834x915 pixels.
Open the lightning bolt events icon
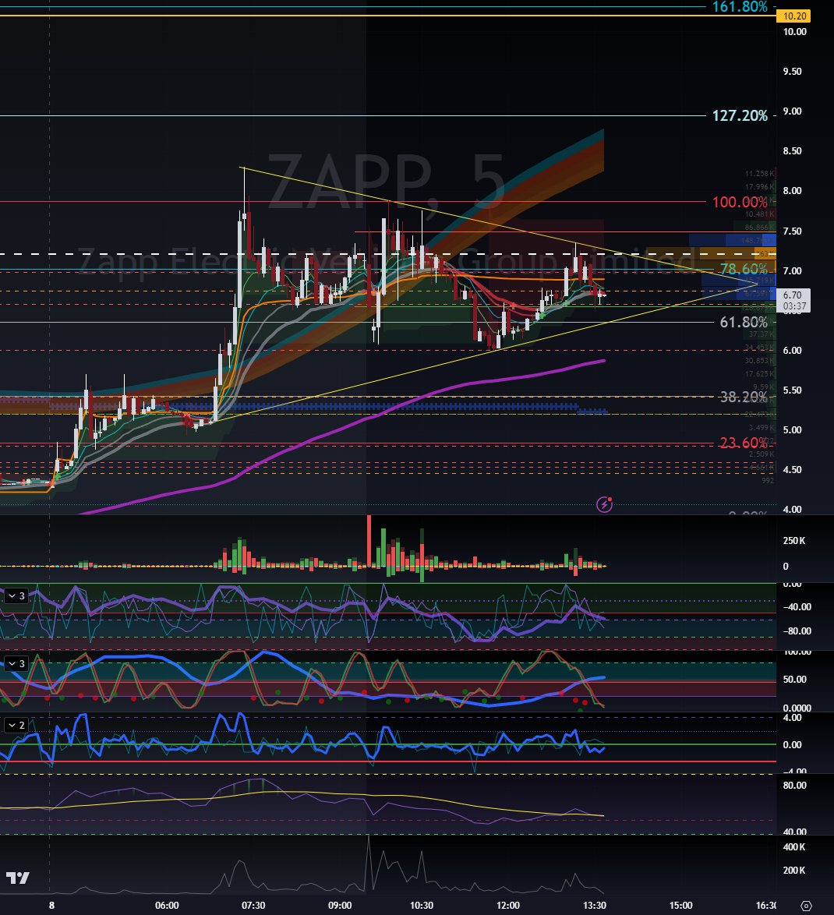pos(604,504)
